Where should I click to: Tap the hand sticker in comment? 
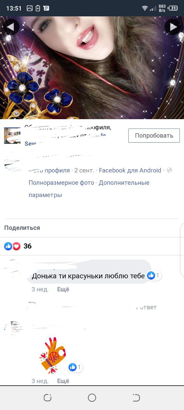pos(52,355)
